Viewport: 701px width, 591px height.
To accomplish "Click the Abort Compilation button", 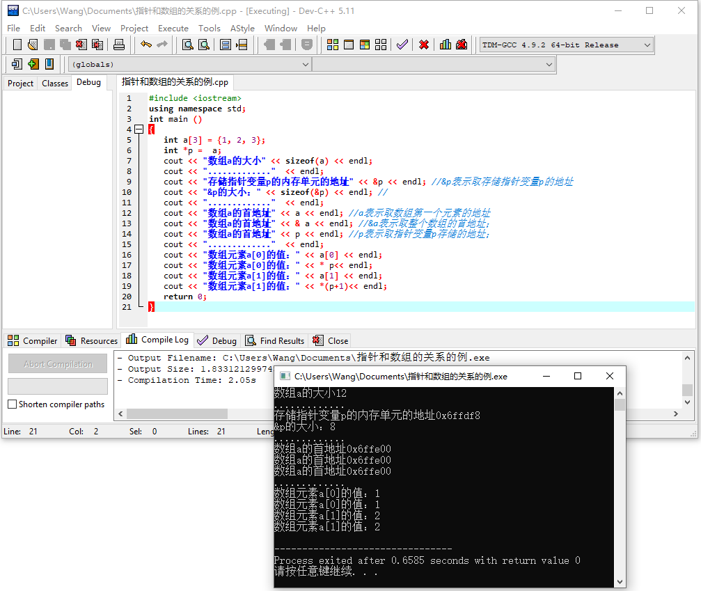I will [58, 364].
